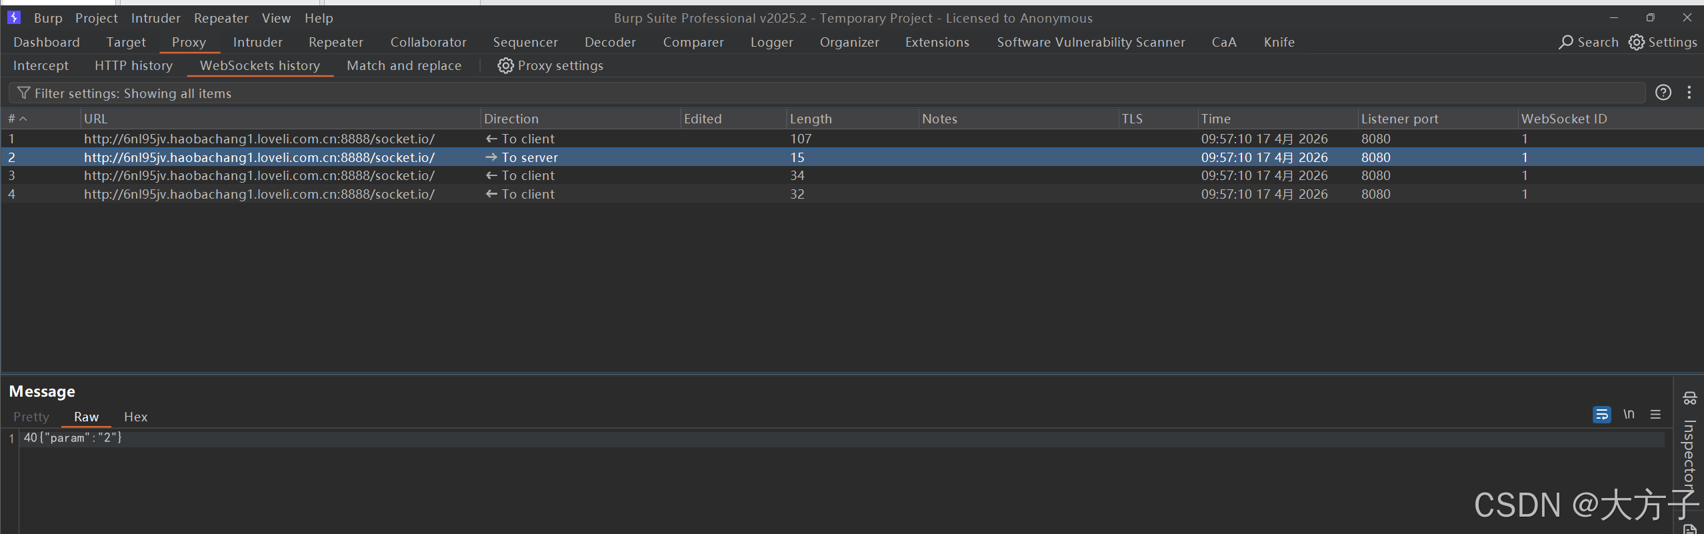Switch to the Target tab
The width and height of the screenshot is (1704, 534).
tap(126, 42)
